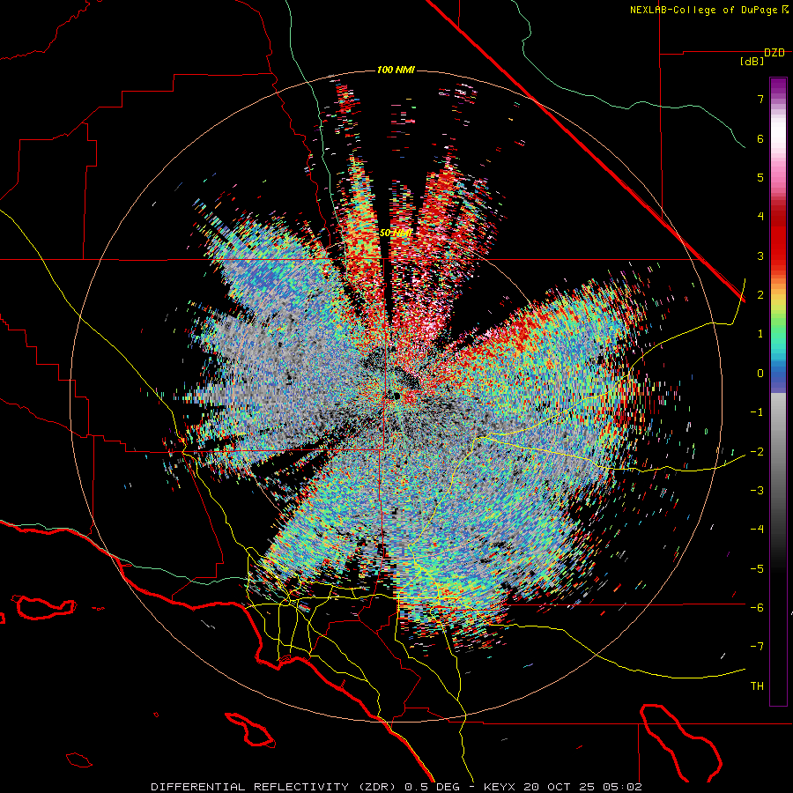The image size is (793, 793).
Task: Click the -1 value on the dB scale
Action: pyautogui.click(x=757, y=412)
